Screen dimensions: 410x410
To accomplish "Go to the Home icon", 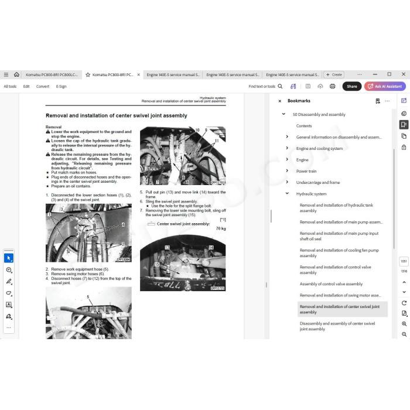I will point(16,74).
